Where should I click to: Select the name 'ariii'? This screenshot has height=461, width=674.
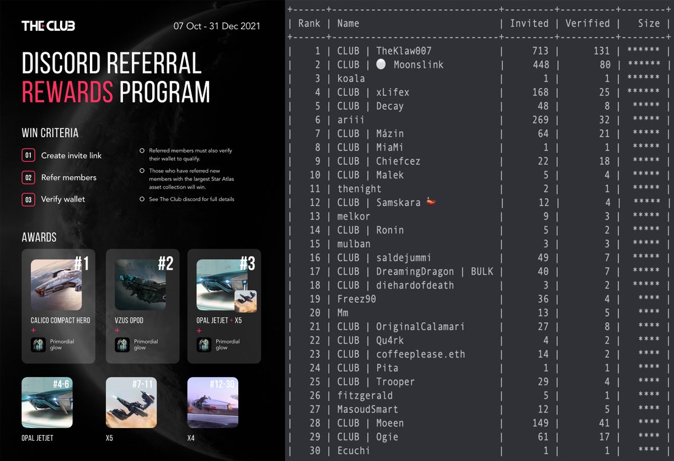click(351, 120)
